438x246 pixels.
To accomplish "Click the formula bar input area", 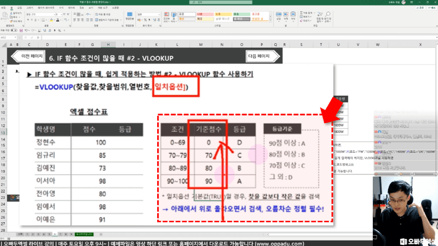I will pyautogui.click(x=239, y=37).
